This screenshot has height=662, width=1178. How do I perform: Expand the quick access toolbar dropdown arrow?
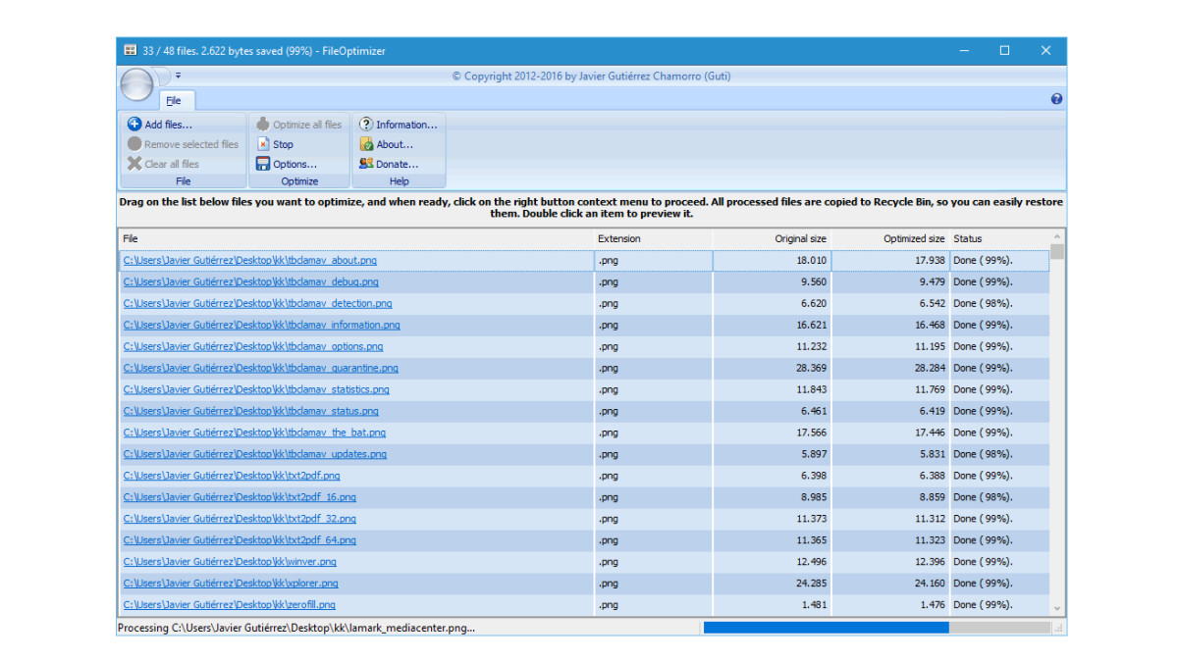[x=178, y=75]
